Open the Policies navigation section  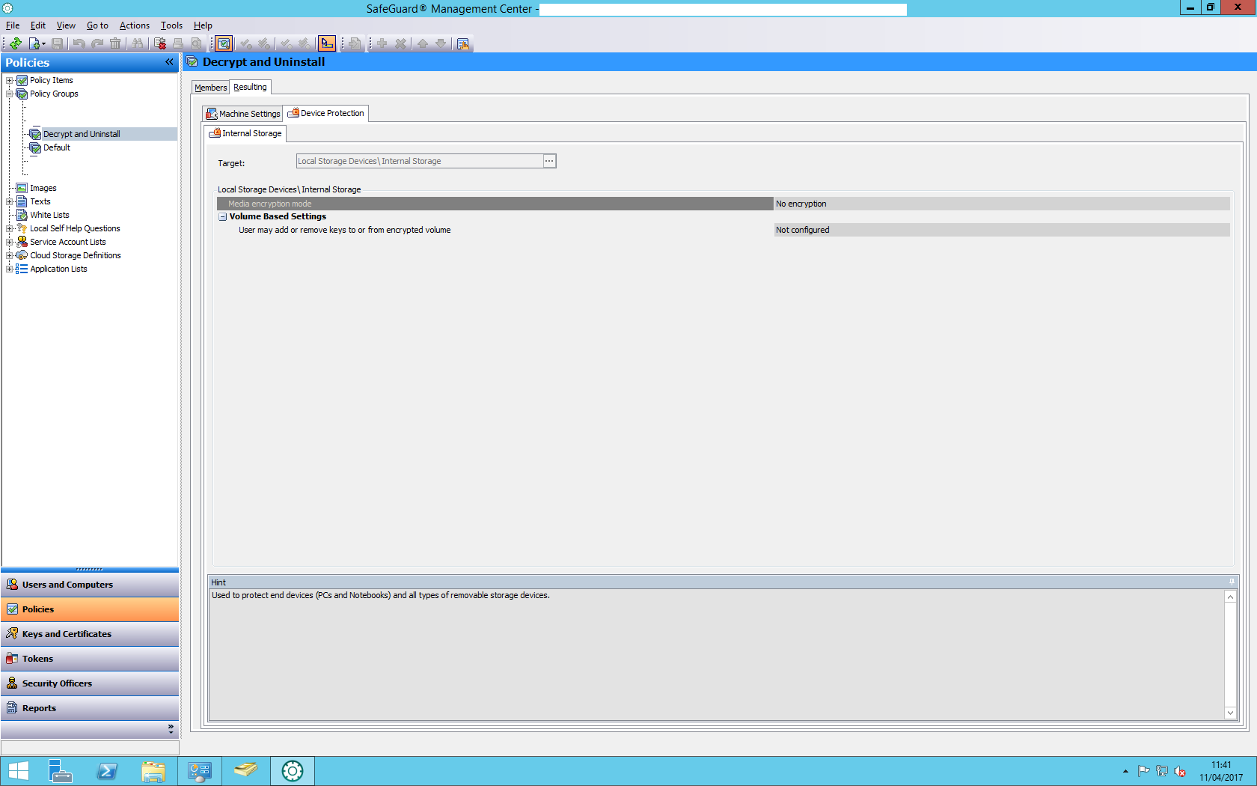click(x=90, y=609)
